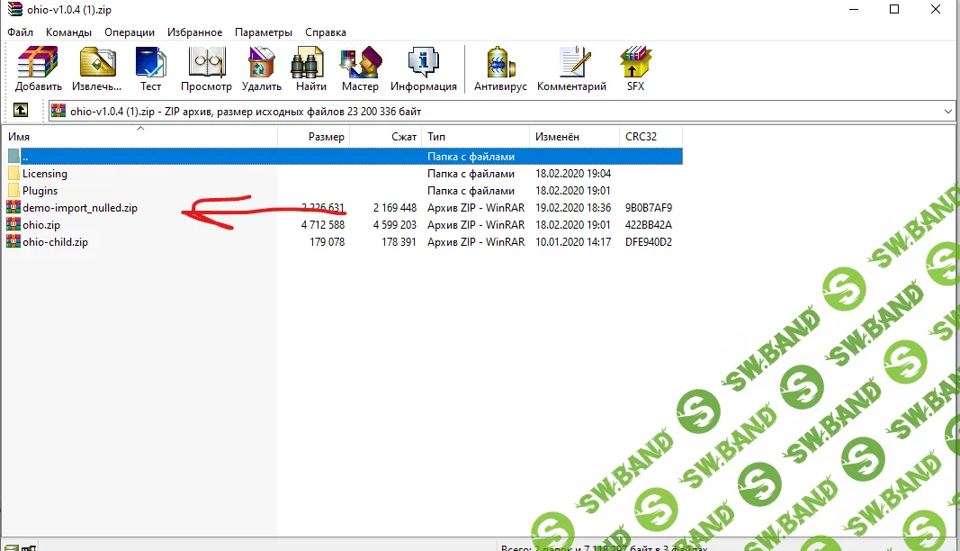Select demo-import_nulled.zip file
The width and height of the screenshot is (960, 551).
pos(79,208)
